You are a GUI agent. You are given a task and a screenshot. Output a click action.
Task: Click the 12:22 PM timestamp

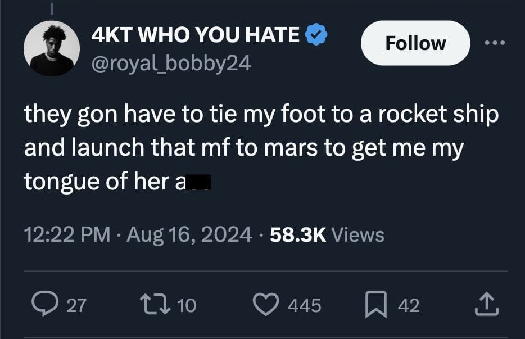(67, 234)
